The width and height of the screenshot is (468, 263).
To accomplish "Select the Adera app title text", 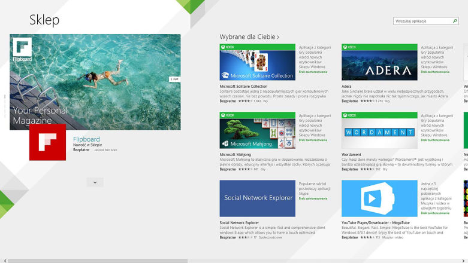I will [x=346, y=87].
